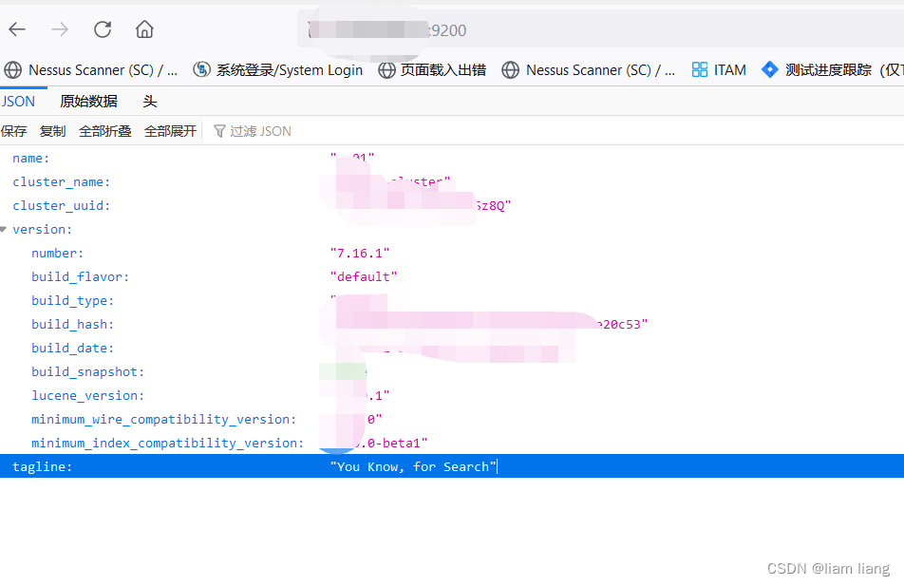Open the 测试进度跟踪 bookmark
This screenshot has height=586, width=904.
(832, 70)
